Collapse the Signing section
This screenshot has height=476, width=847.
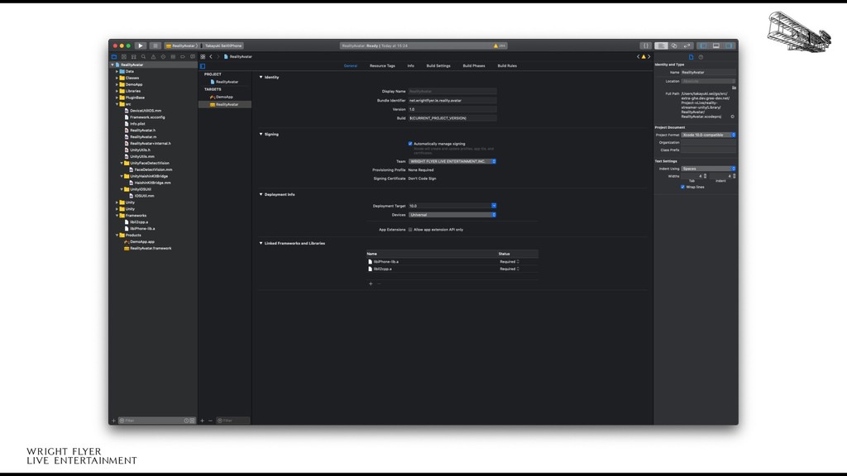261,134
